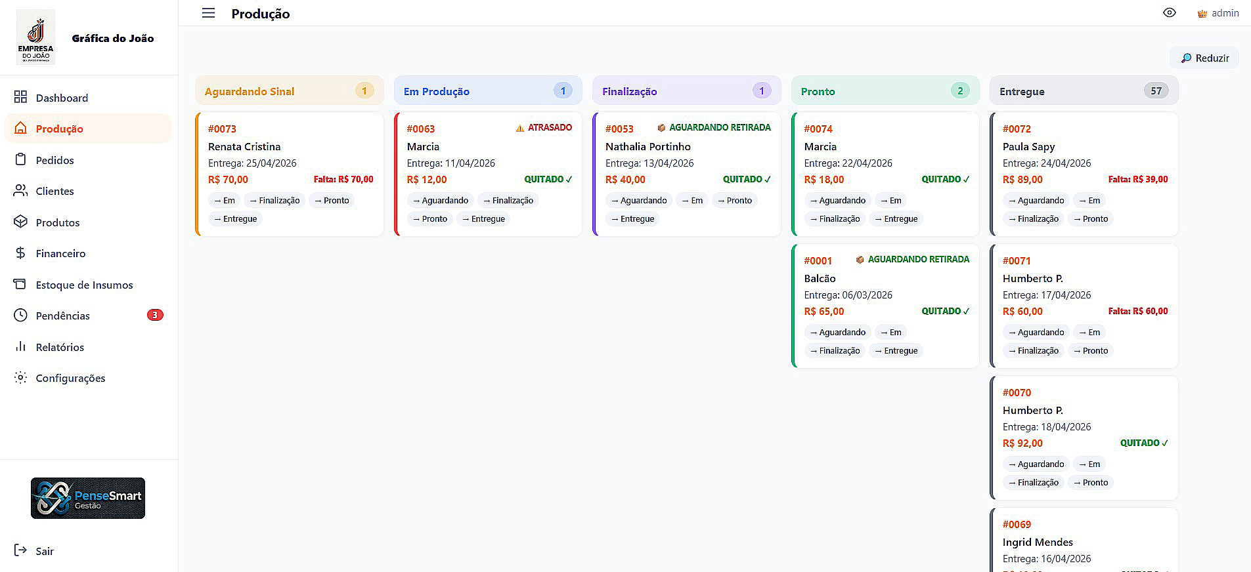The width and height of the screenshot is (1251, 572).
Task: Click the crown icon beside admin
Action: [1202, 14]
